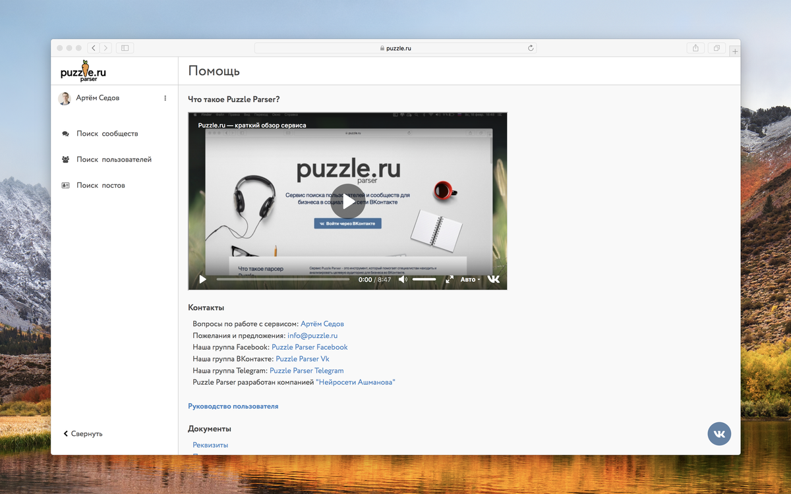Click the "Что такое Puzzle Parser?" heading
The height and width of the screenshot is (494, 791).
pos(234,99)
